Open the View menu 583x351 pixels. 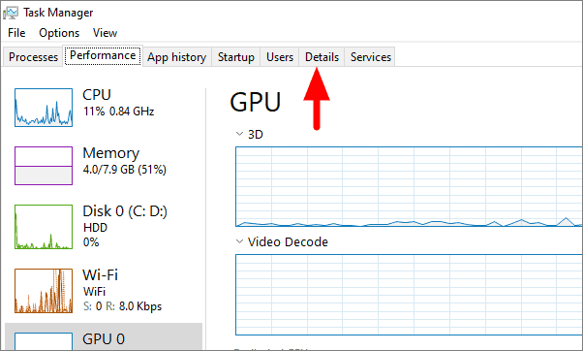pyautogui.click(x=105, y=33)
